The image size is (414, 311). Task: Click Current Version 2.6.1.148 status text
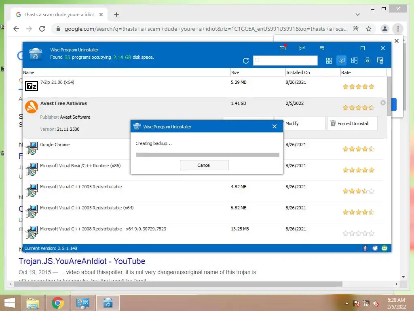[x=51, y=248]
